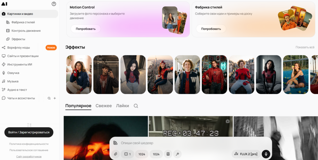
Task: Switch to Популярное tab
Action: tap(78, 106)
